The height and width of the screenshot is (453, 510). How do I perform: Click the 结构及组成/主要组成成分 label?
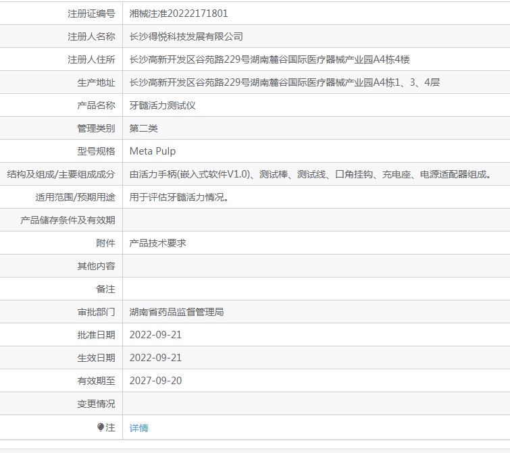(61, 174)
